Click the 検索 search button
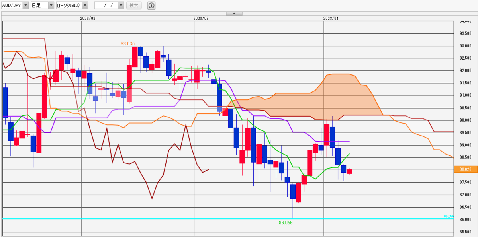The height and width of the screenshot is (237, 478). click(x=134, y=5)
